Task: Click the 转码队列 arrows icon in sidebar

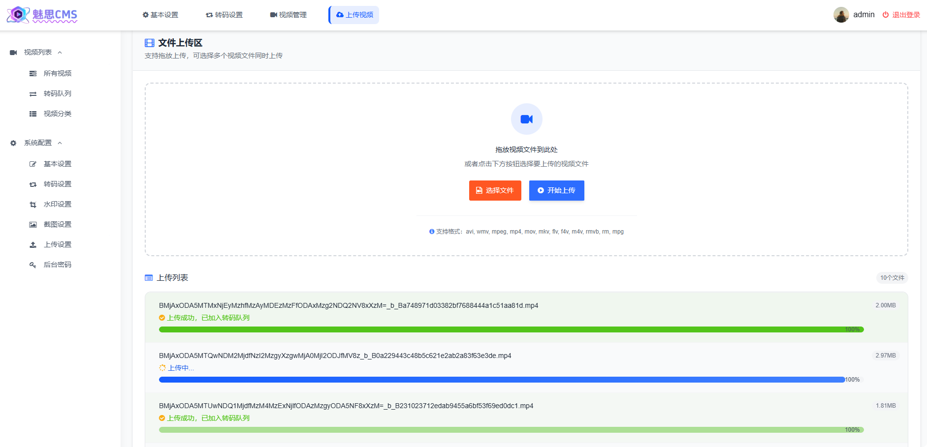Action: [x=33, y=94]
